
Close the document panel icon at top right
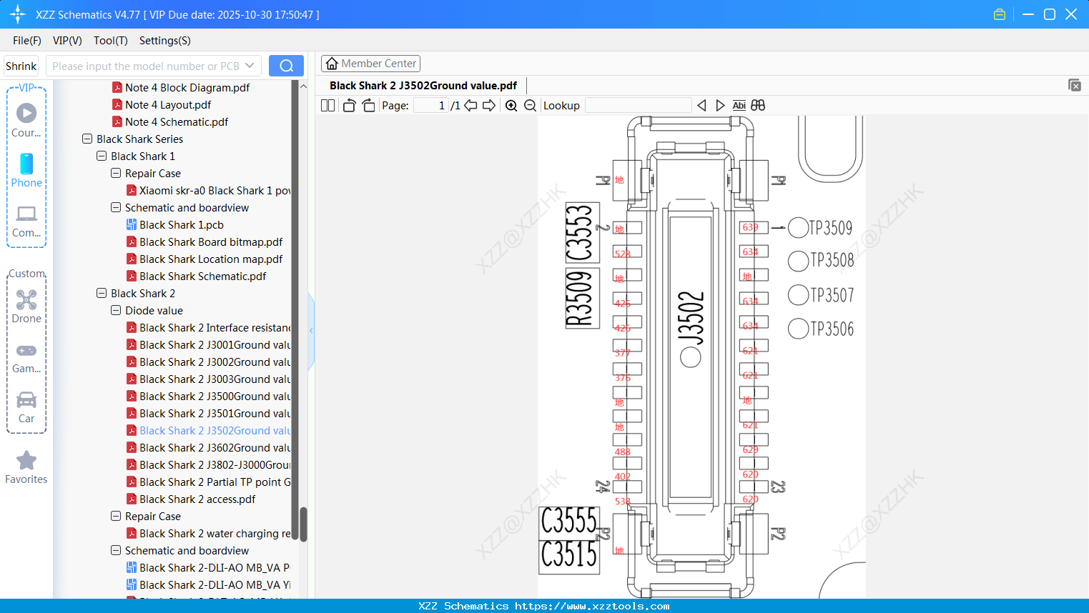1075,85
